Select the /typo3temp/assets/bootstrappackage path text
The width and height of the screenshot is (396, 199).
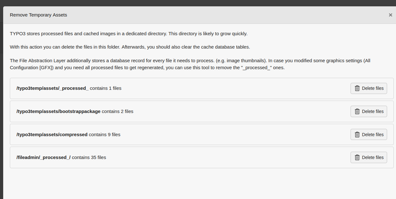click(x=58, y=111)
